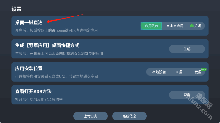The width and height of the screenshot is (220, 123).
Task: Click the home icon in the description
Action: point(54,30)
